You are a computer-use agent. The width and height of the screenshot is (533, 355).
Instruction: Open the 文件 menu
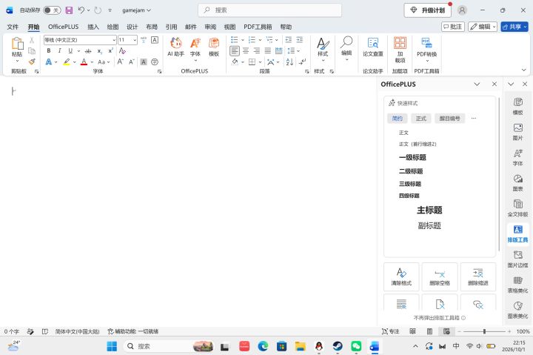[x=13, y=27]
